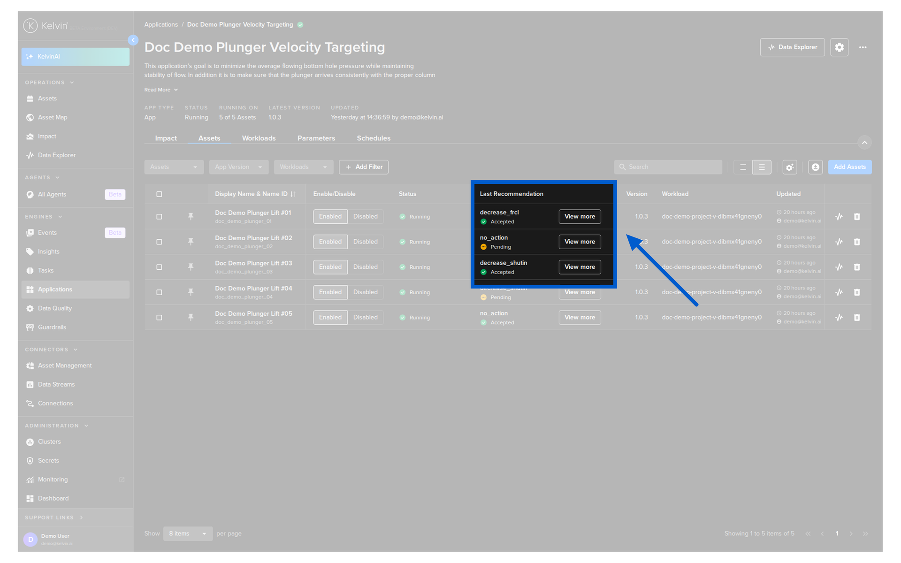Open Asset Management connector
This screenshot has height=563, width=901.
[x=75, y=365]
